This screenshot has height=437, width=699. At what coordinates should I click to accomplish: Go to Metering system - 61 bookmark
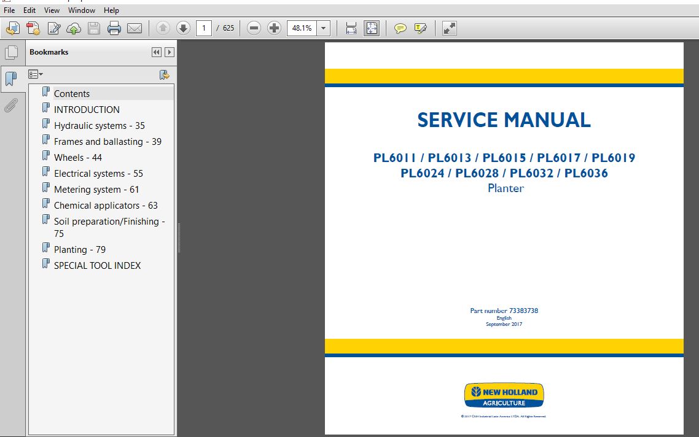96,190
